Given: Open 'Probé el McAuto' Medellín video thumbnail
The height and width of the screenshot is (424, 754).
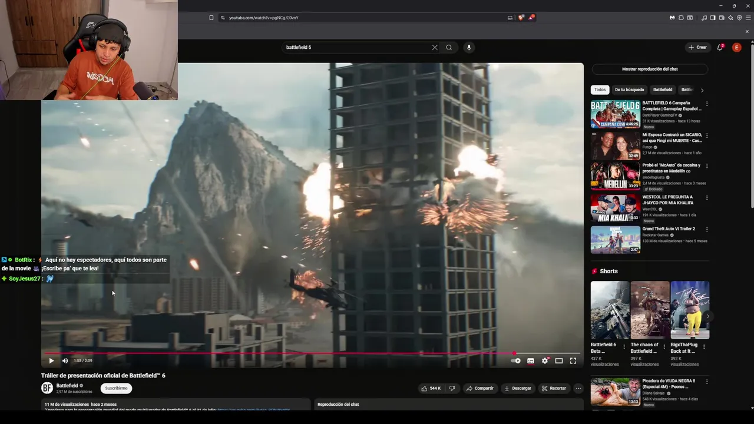Looking at the screenshot, I should (616, 177).
